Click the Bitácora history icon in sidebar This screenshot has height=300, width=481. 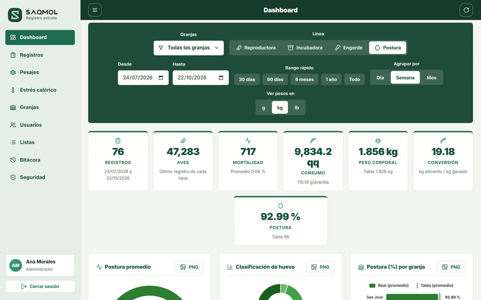(x=13, y=160)
